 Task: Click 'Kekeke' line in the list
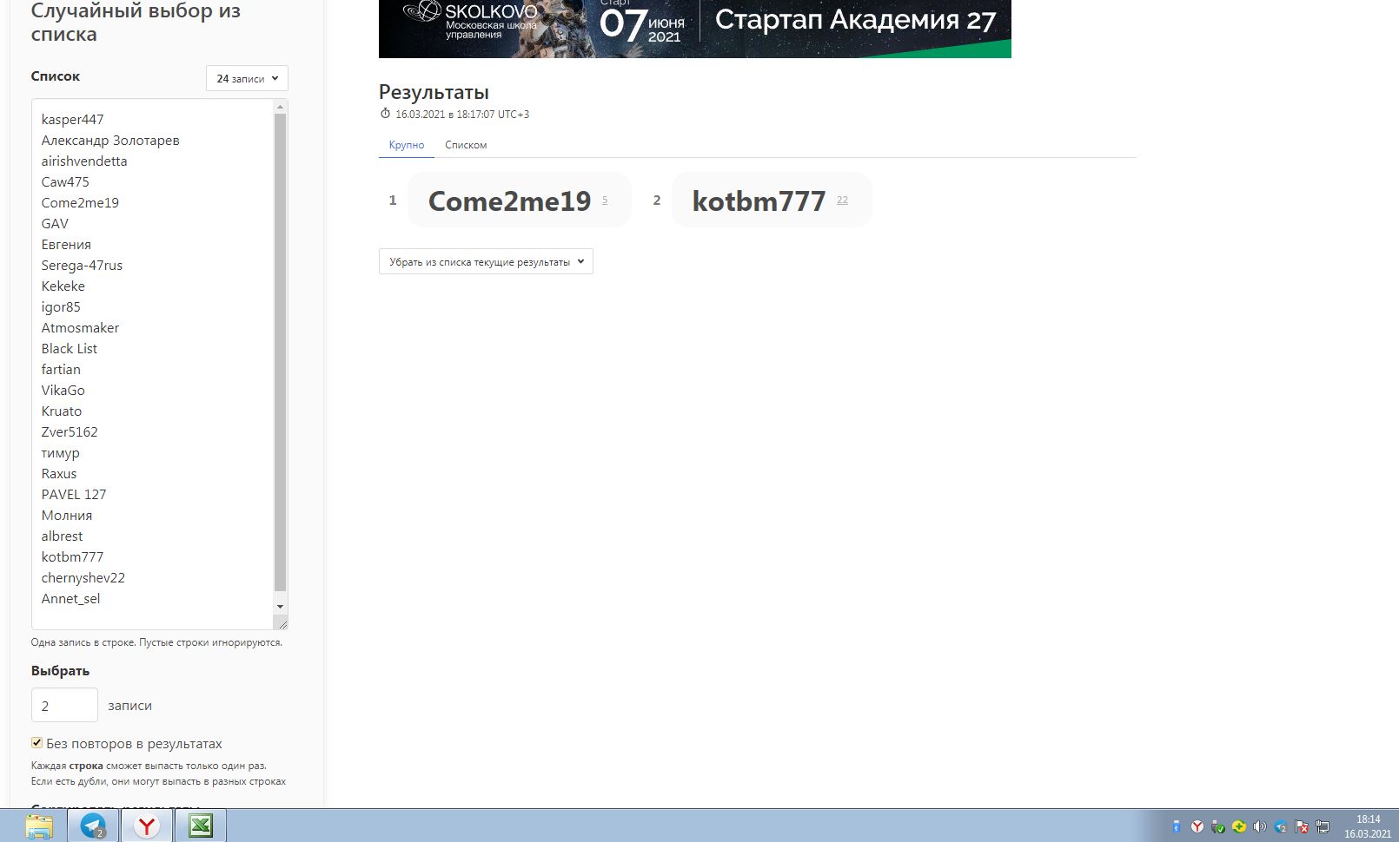63,286
